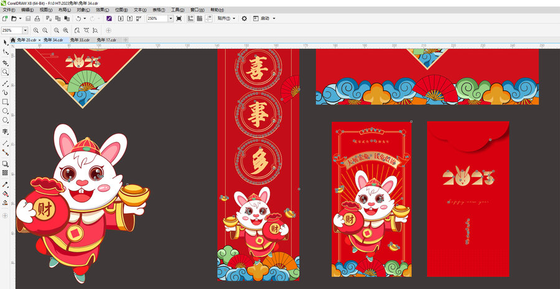Click the Zoom in magnifier icon
This screenshot has width=560, height=289.
35,31
